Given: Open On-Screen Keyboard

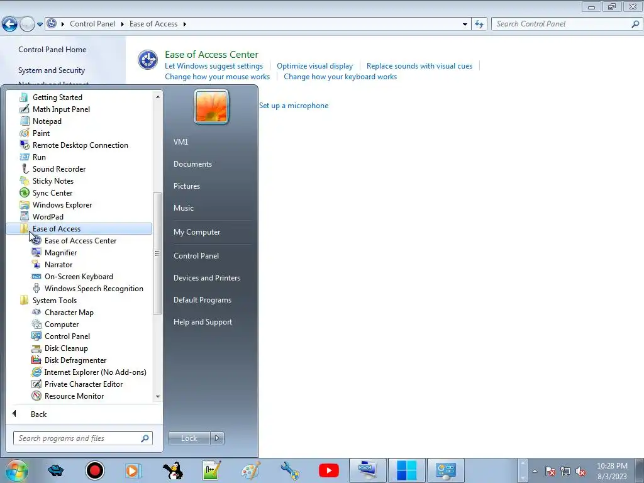Looking at the screenshot, I should tap(79, 277).
